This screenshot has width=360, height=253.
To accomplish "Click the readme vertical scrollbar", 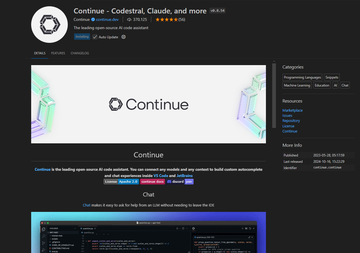I will pos(274,95).
